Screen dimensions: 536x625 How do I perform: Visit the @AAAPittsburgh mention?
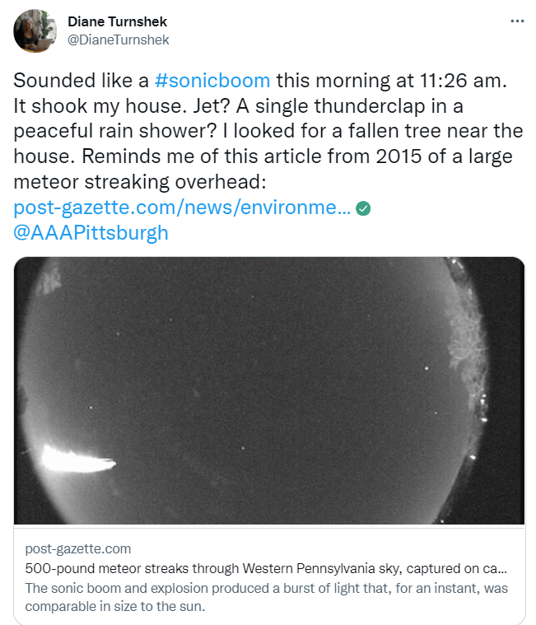point(91,233)
